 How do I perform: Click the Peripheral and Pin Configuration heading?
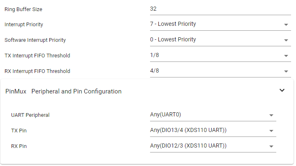click(76, 91)
